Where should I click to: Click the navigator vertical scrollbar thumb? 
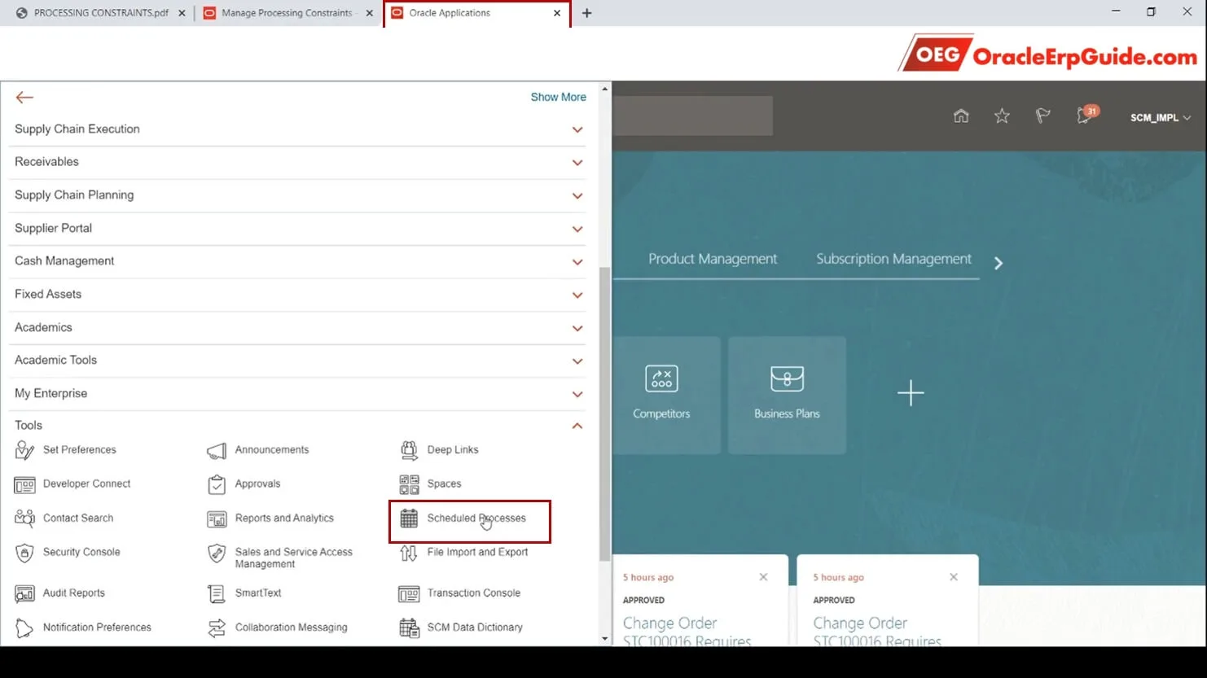pyautogui.click(x=604, y=413)
